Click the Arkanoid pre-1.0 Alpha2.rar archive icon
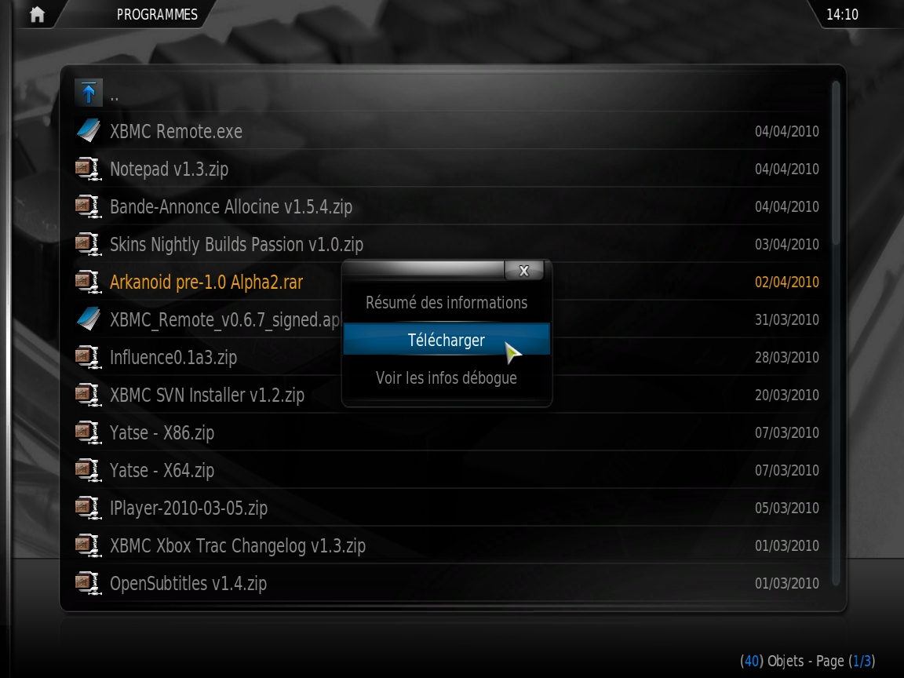This screenshot has height=678, width=904. [x=88, y=282]
